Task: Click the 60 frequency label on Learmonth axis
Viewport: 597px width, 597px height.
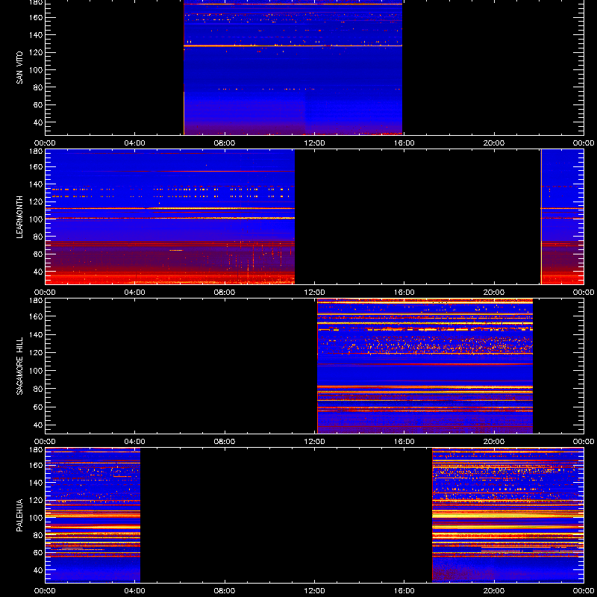Action: click(40, 254)
